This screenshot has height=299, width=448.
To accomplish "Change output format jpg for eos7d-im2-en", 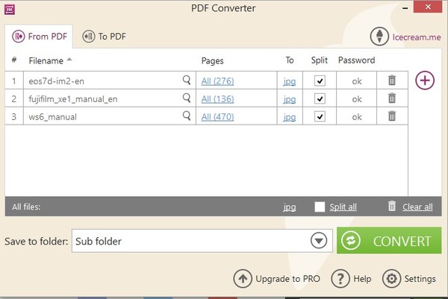I will click(x=290, y=81).
